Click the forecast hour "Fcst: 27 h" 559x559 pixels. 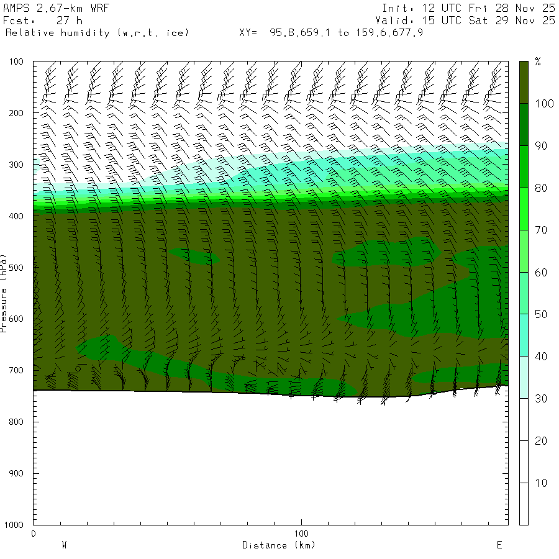point(43,20)
